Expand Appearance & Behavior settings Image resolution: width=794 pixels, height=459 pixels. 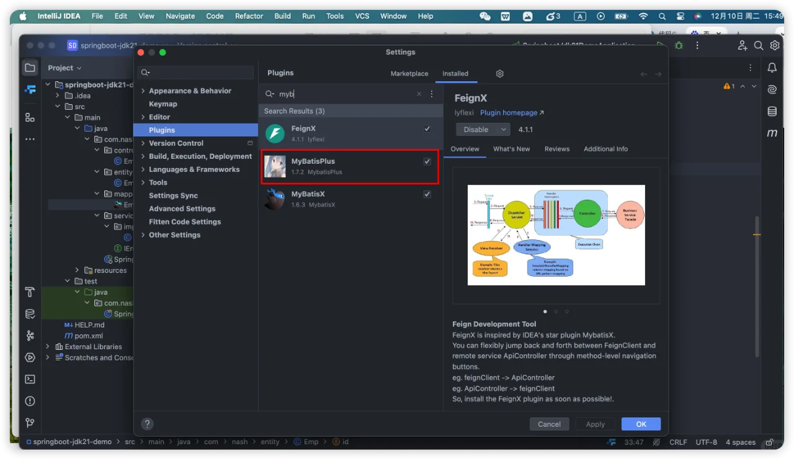[143, 91]
